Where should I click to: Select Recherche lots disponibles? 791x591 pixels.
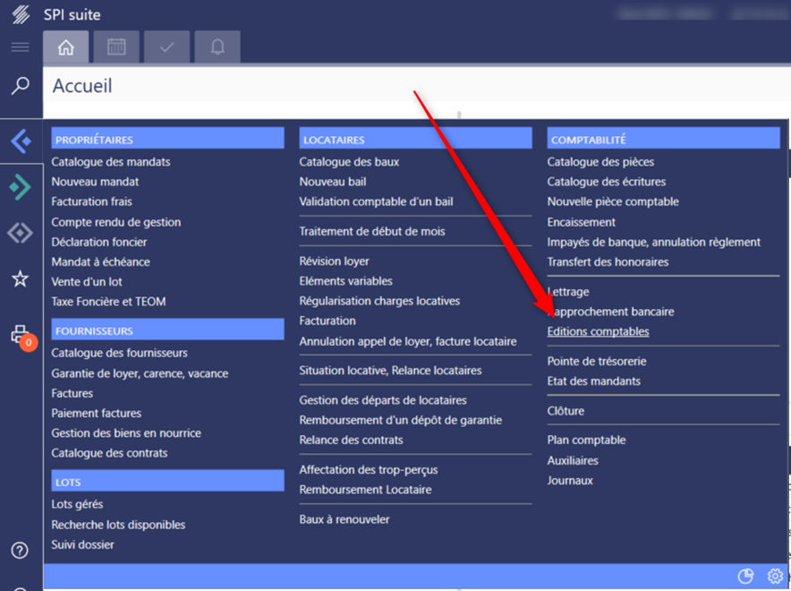coord(118,525)
